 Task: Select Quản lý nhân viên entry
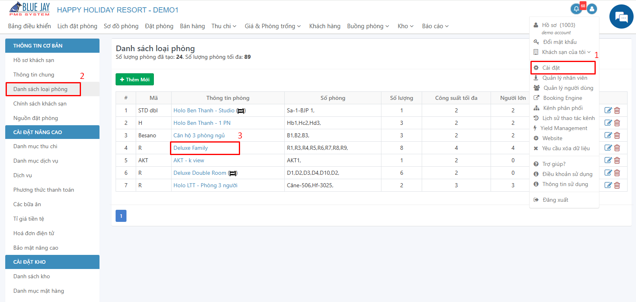click(565, 78)
